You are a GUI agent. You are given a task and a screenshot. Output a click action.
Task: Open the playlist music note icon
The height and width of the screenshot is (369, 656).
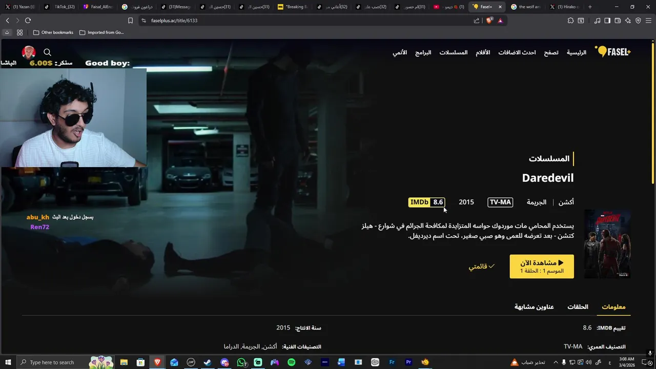[x=597, y=20]
